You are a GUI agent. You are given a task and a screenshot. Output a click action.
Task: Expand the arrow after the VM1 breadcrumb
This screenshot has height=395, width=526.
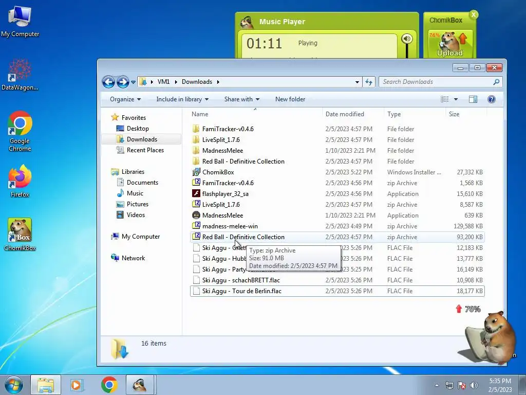click(176, 82)
